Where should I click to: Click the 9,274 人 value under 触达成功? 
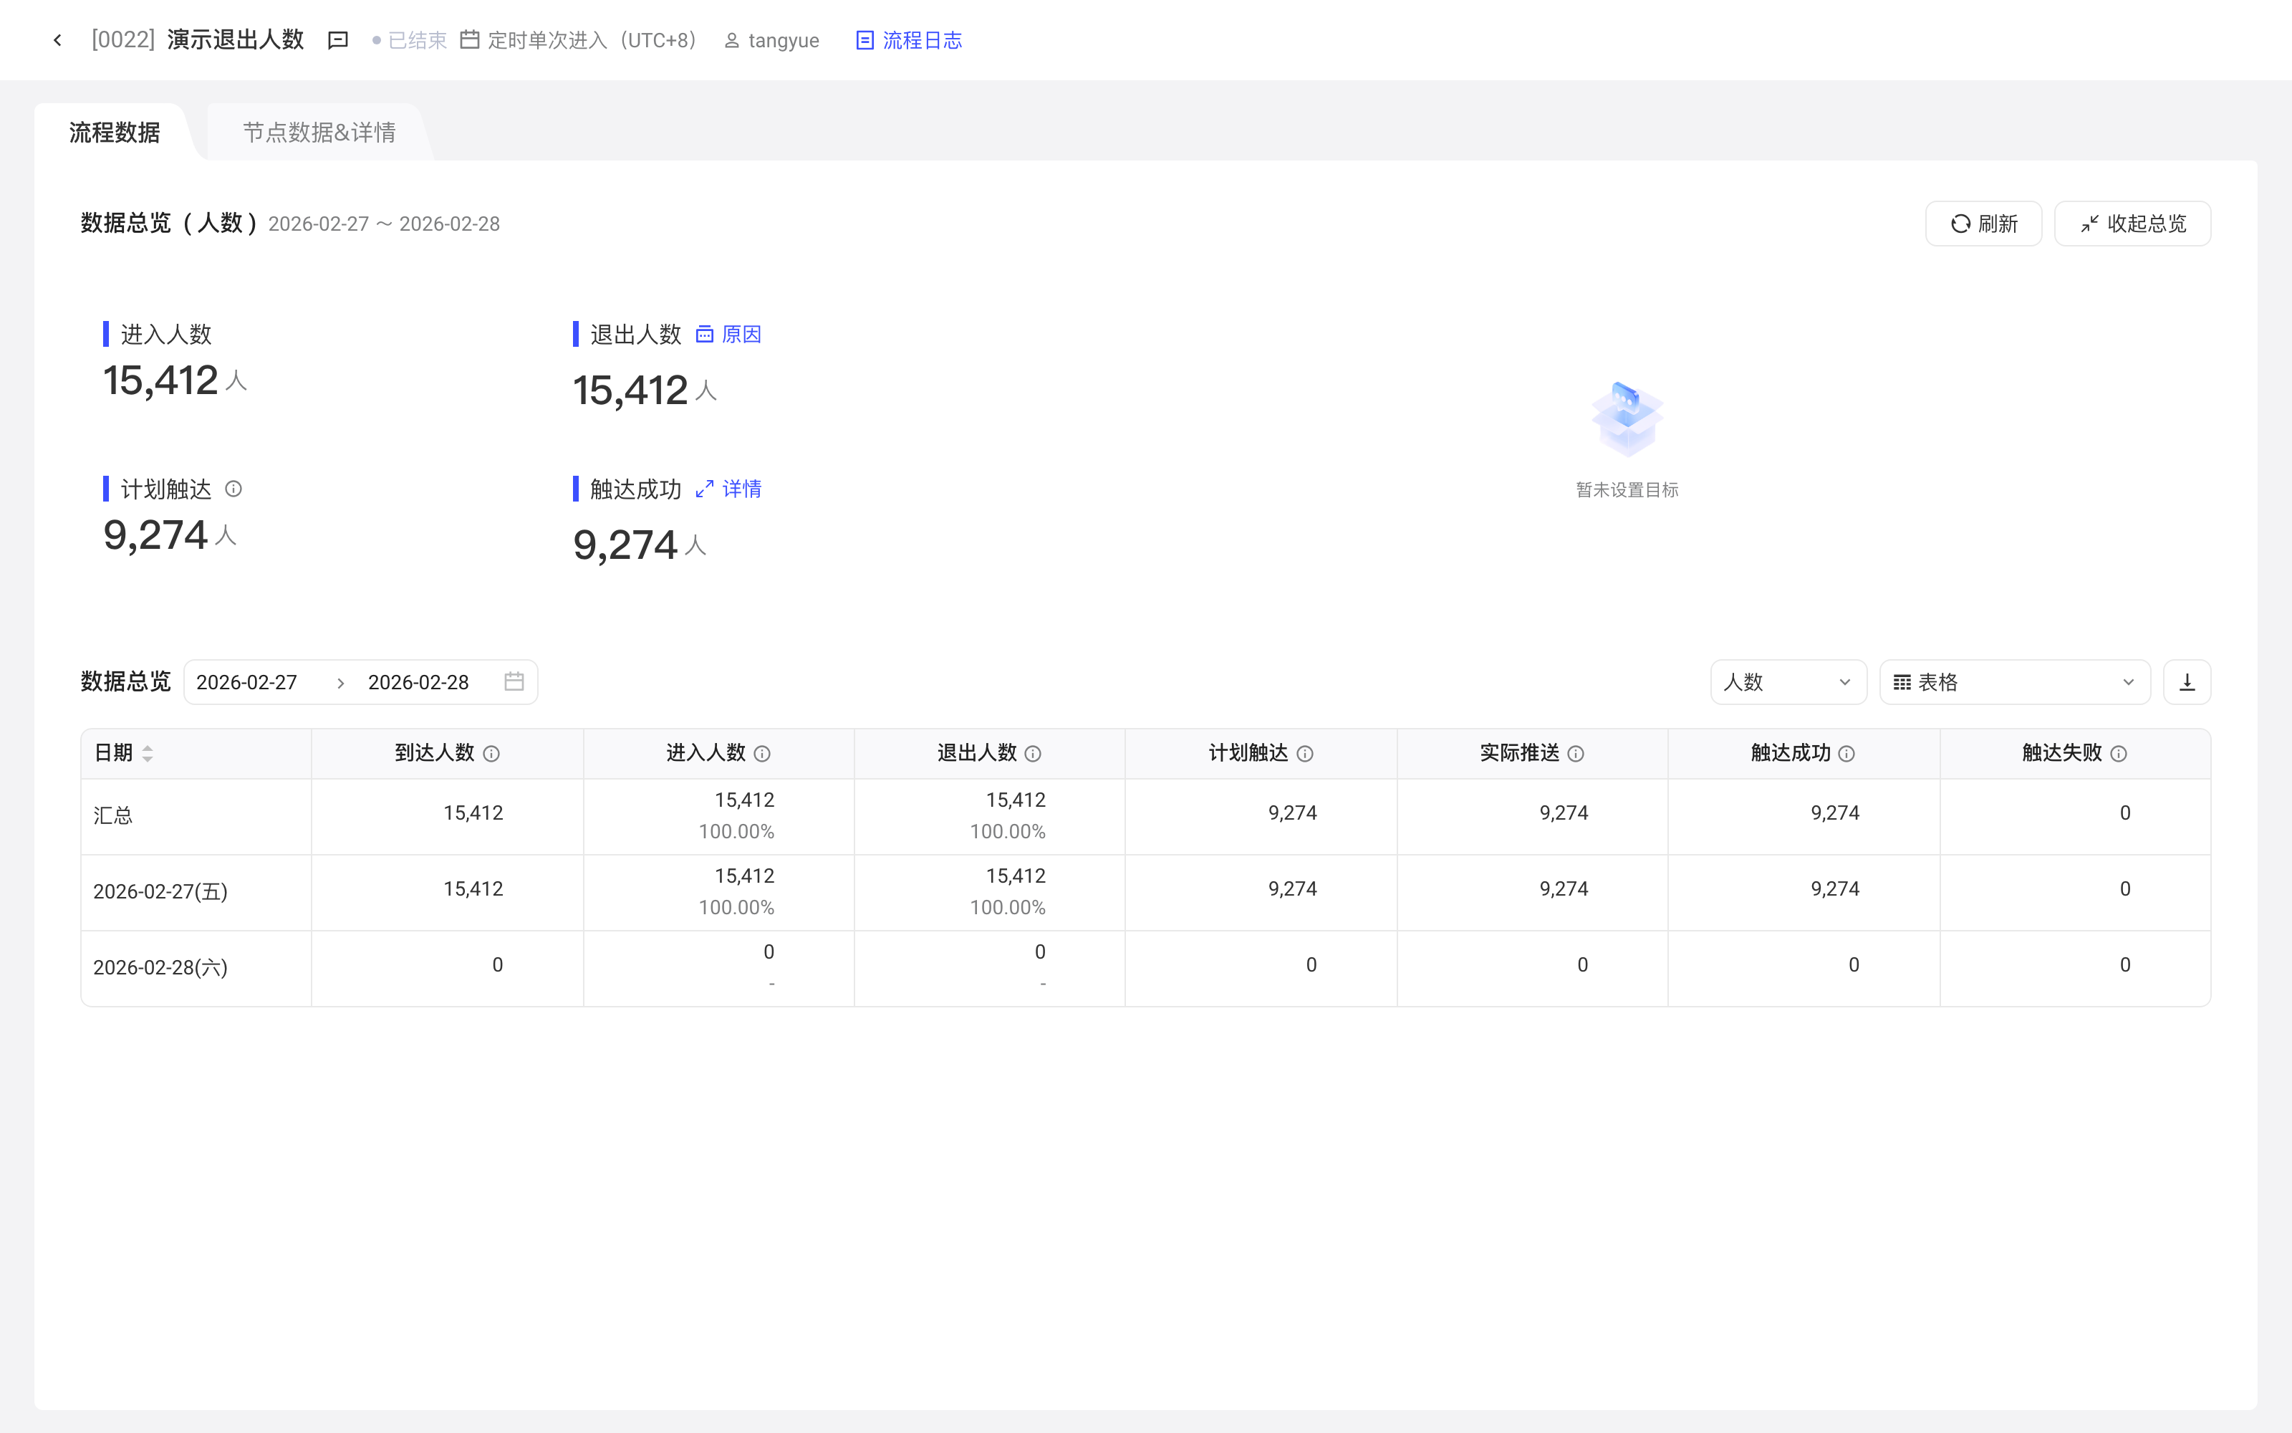[x=640, y=545]
